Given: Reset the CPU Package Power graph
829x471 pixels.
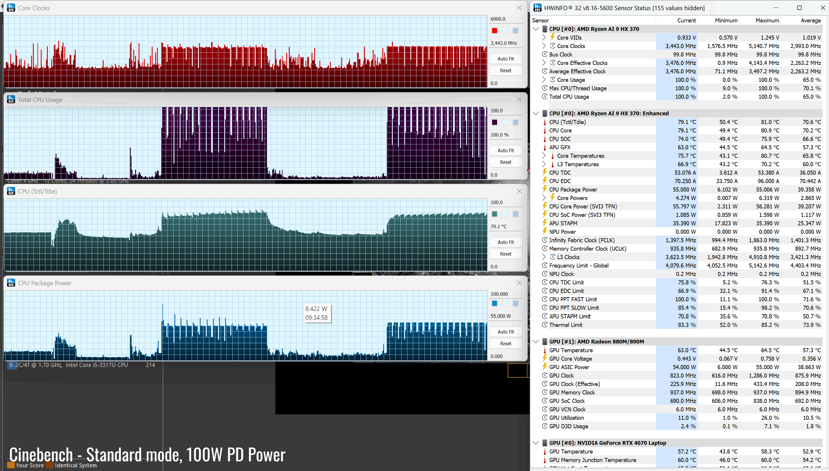Looking at the screenshot, I should [x=505, y=343].
